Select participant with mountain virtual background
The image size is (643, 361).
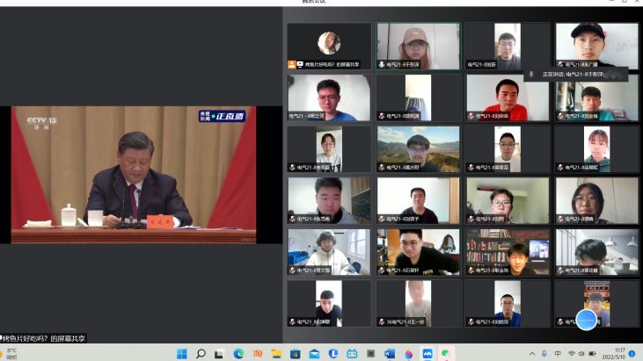419,149
